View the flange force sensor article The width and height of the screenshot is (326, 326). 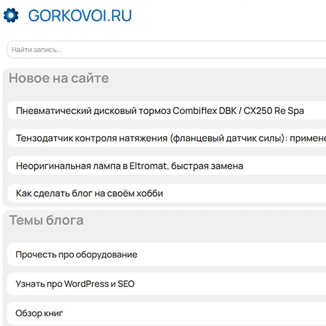(x=167, y=138)
